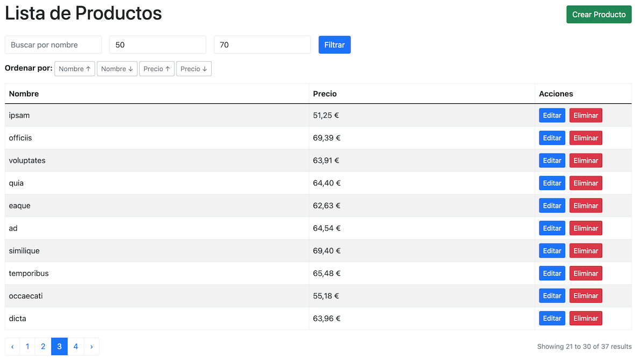
Task: Click the Buscar por nombre search field
Action: tap(53, 45)
